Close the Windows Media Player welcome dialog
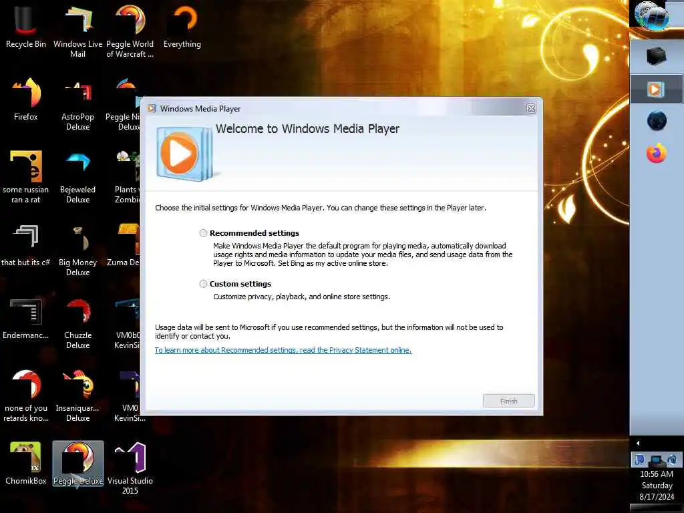The height and width of the screenshot is (513, 684). (x=531, y=109)
